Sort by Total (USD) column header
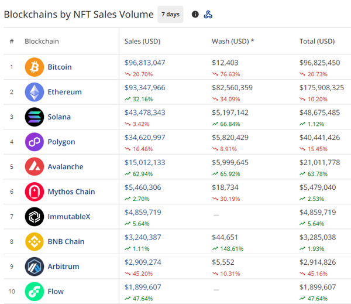This screenshot has height=304, width=351. [316, 42]
